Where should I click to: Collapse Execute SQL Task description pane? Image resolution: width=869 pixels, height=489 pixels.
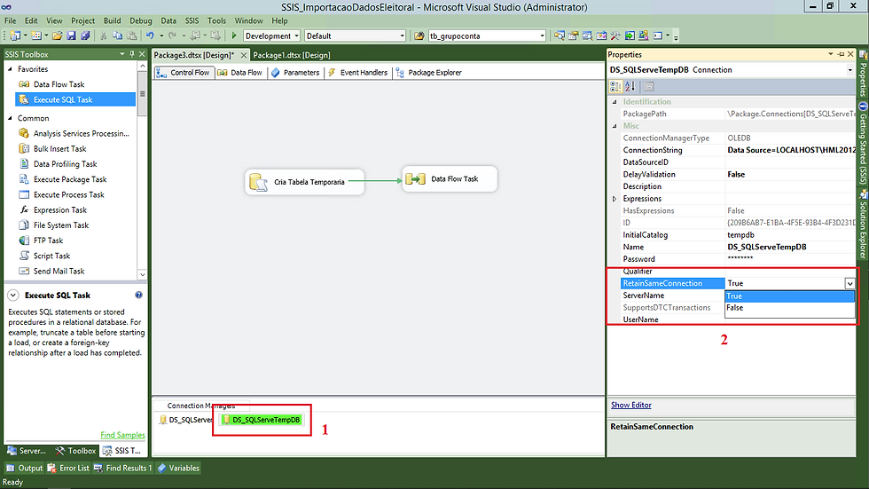click(13, 296)
